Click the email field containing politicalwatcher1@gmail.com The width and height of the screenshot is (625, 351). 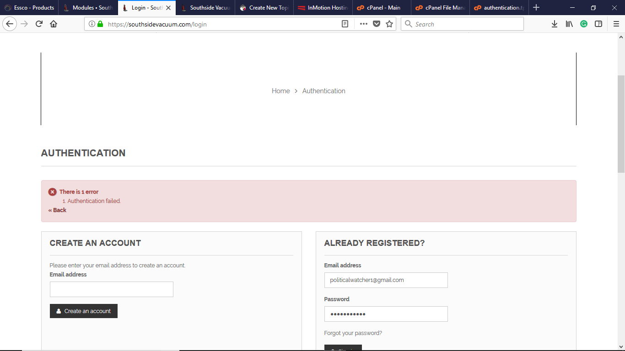(x=386, y=280)
